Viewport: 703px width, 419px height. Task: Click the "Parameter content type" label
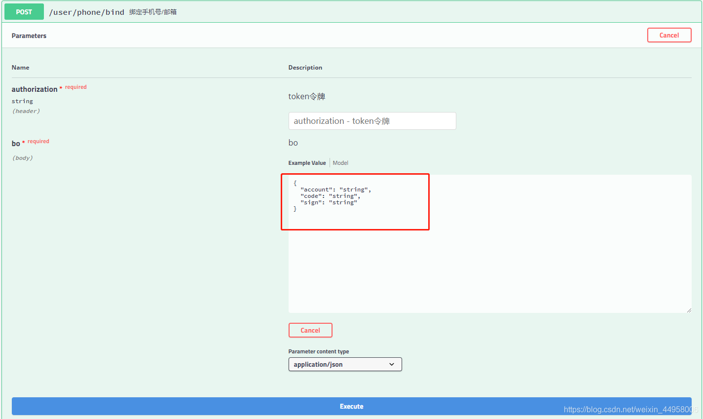point(319,351)
